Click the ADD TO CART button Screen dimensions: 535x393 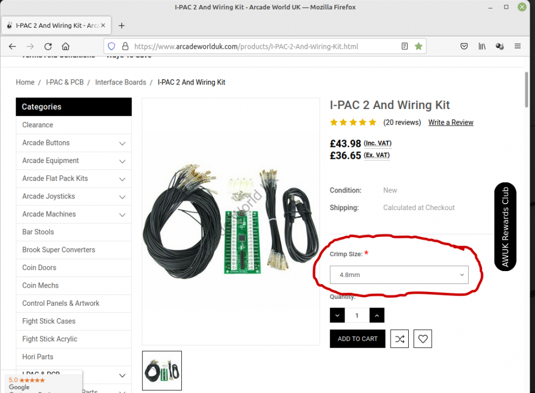[x=357, y=339]
